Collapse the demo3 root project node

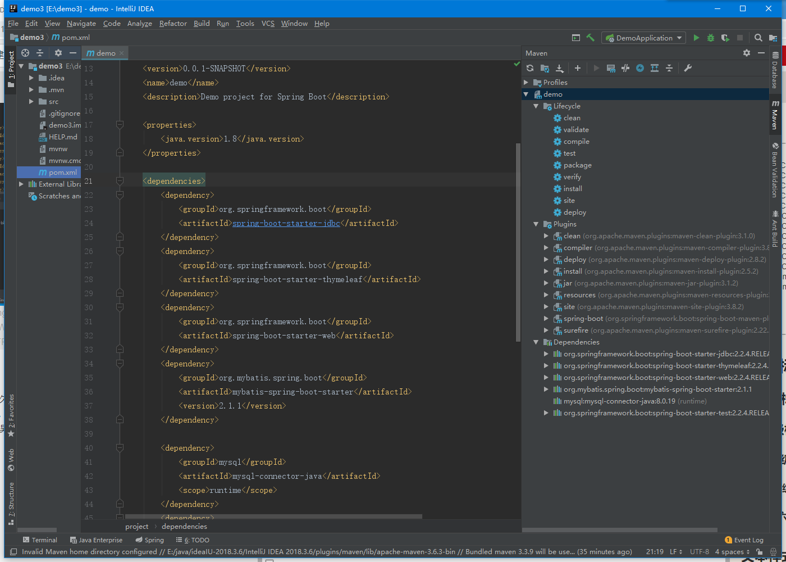click(21, 66)
